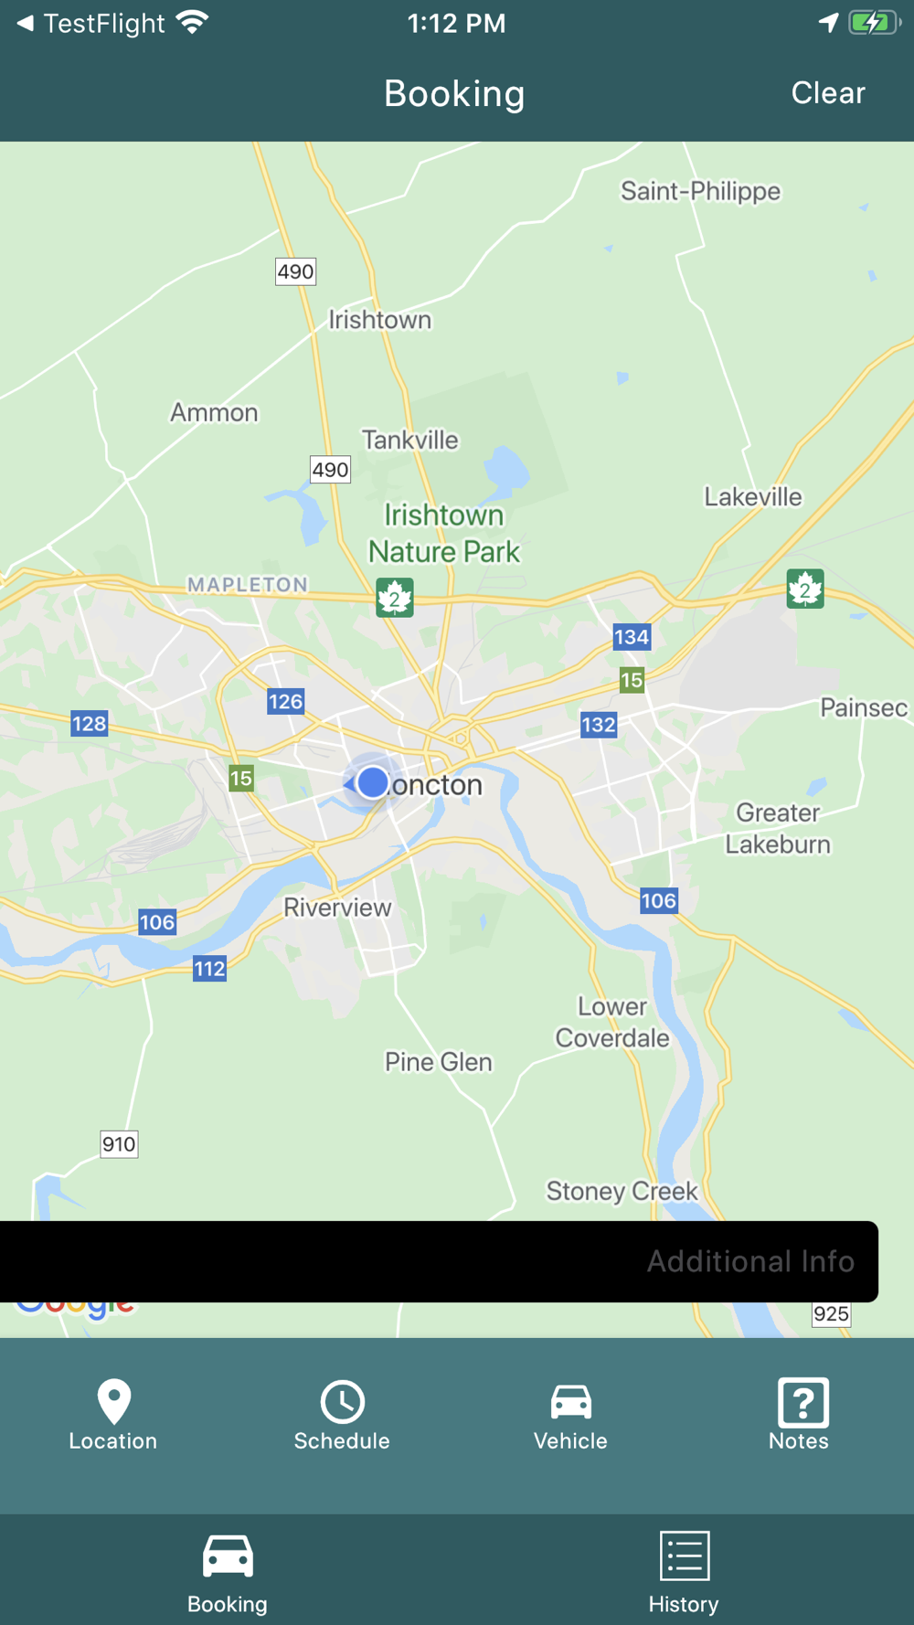Tap the blue current location dot
Image resolution: width=914 pixels, height=1625 pixels.
point(372,782)
